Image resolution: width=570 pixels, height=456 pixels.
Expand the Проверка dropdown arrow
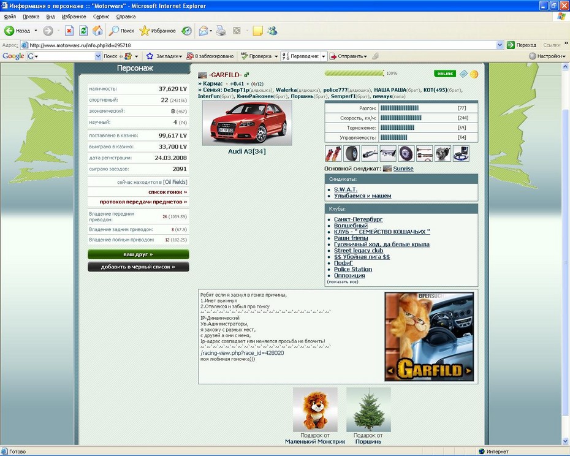(276, 56)
